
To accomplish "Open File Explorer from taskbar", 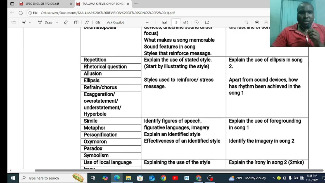I will [x=128, y=178].
